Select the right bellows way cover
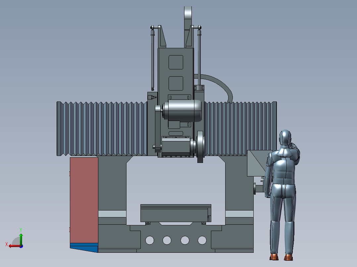This screenshot has height=267, width=357. point(240,129)
